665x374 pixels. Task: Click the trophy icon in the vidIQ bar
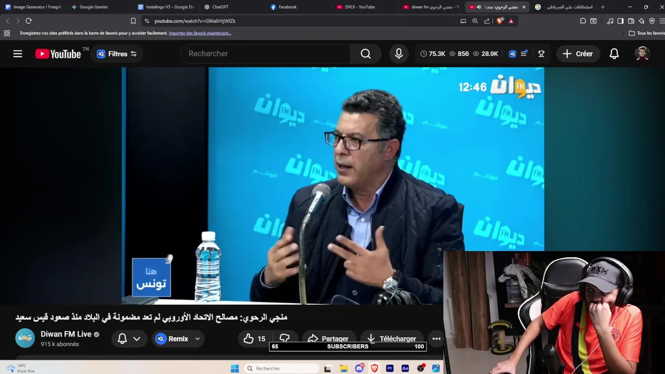point(541,54)
